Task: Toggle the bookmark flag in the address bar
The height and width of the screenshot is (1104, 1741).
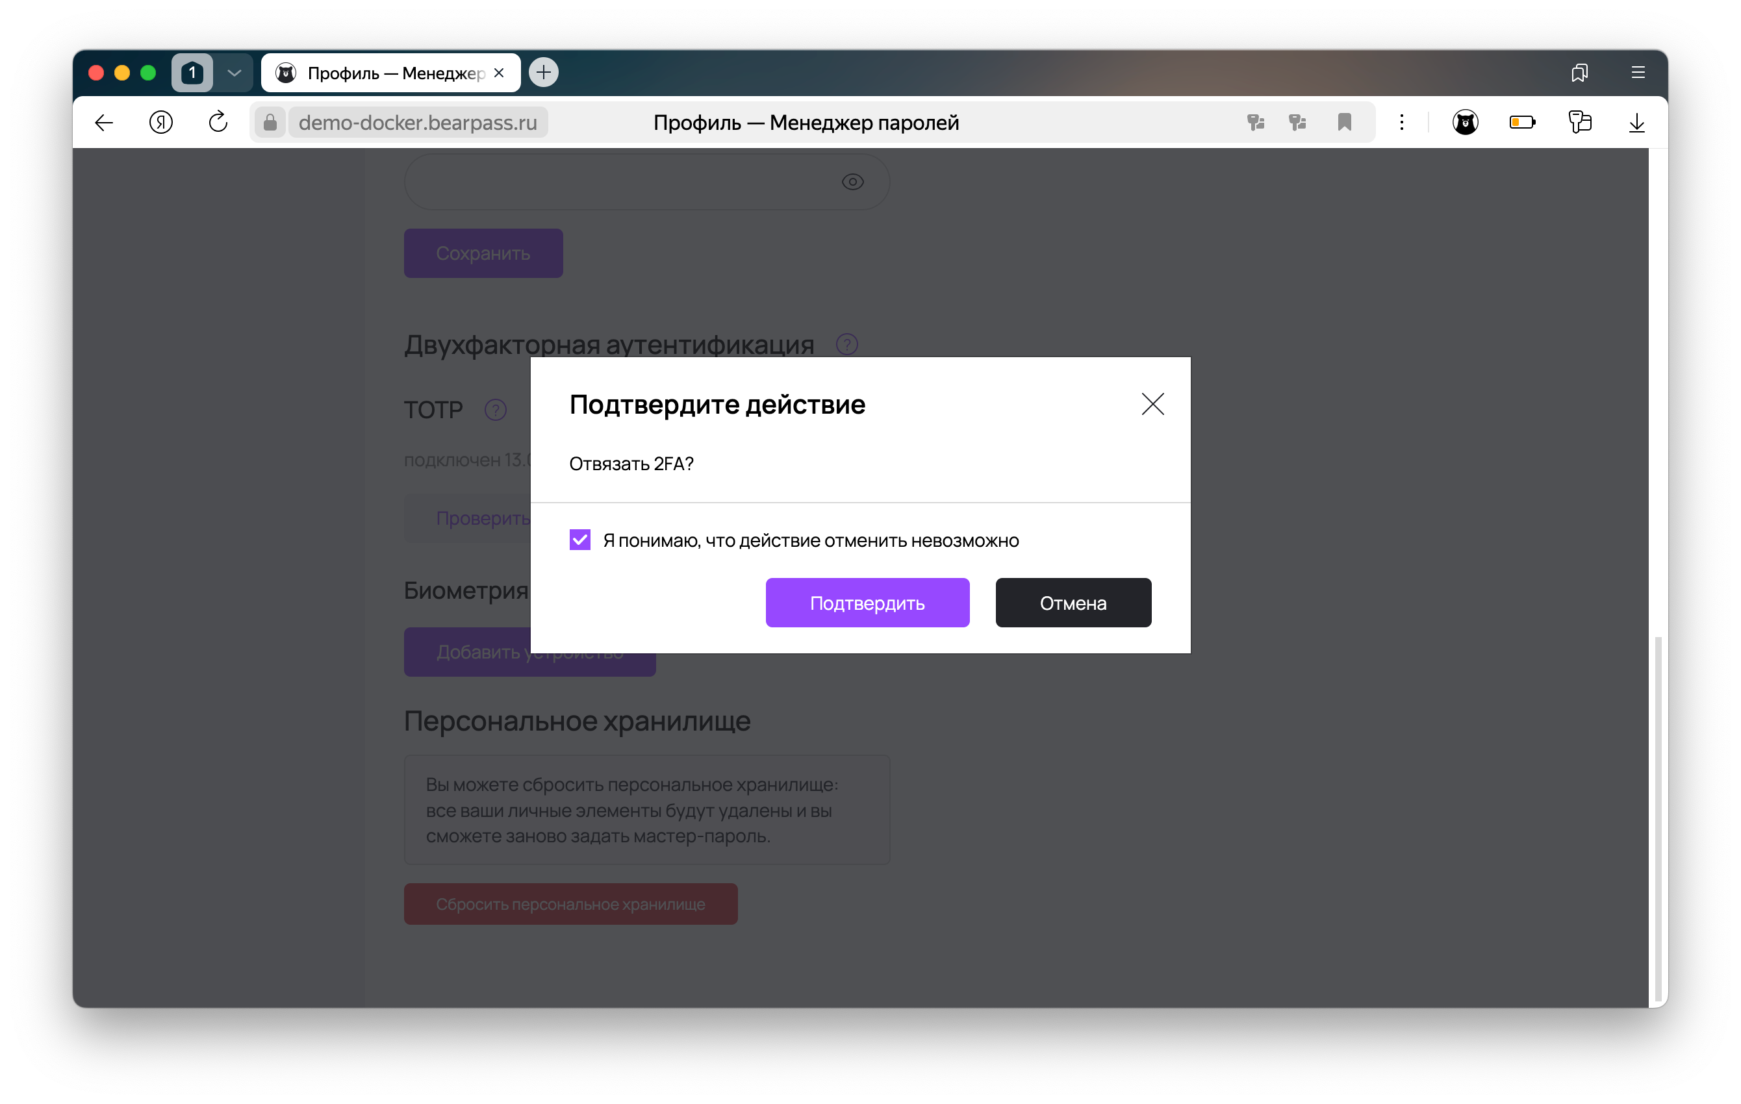Action: (1344, 122)
